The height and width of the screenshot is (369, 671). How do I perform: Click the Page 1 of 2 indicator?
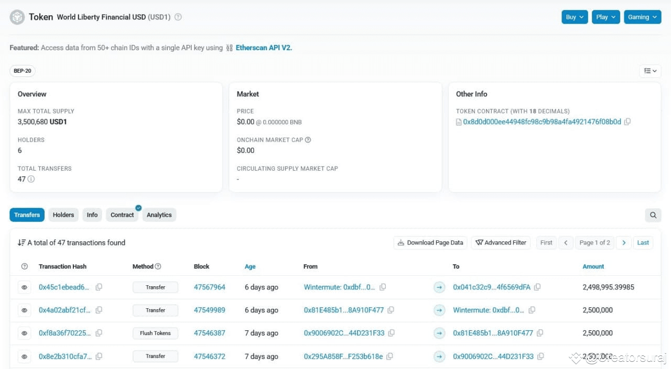(594, 242)
